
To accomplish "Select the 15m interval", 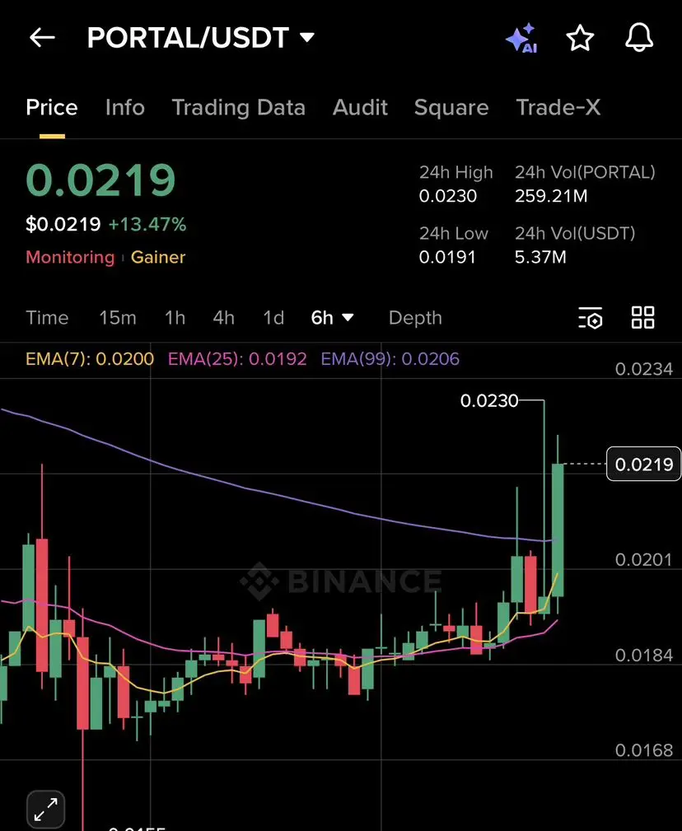I will click(x=118, y=318).
